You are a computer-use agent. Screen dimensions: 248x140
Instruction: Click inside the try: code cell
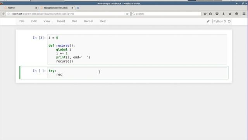tap(137, 73)
